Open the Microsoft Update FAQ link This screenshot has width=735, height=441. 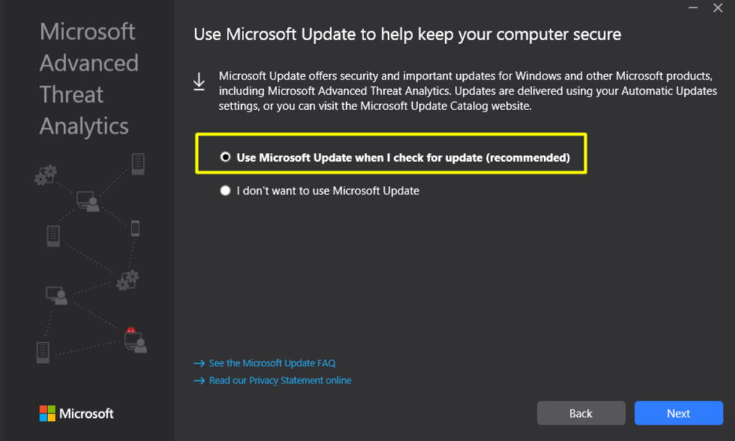coord(272,363)
